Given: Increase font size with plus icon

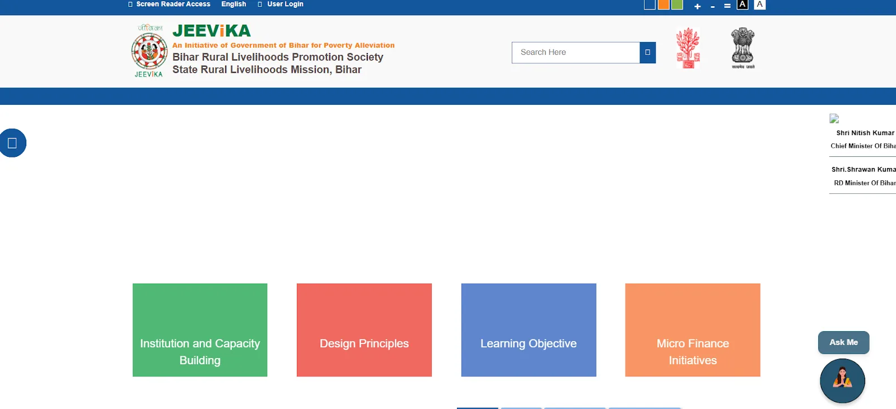Looking at the screenshot, I should click(697, 6).
